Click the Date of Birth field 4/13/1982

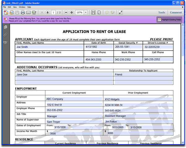99,47
